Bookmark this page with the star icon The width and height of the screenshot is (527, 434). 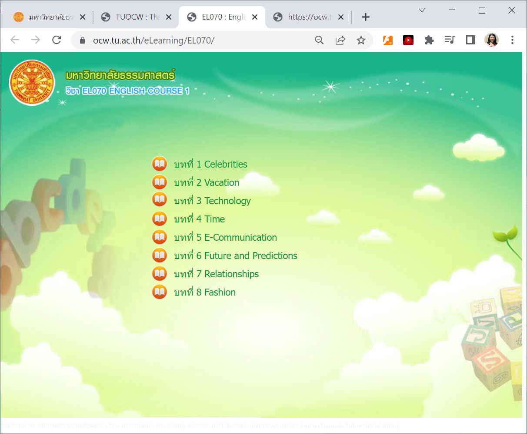[x=361, y=40]
